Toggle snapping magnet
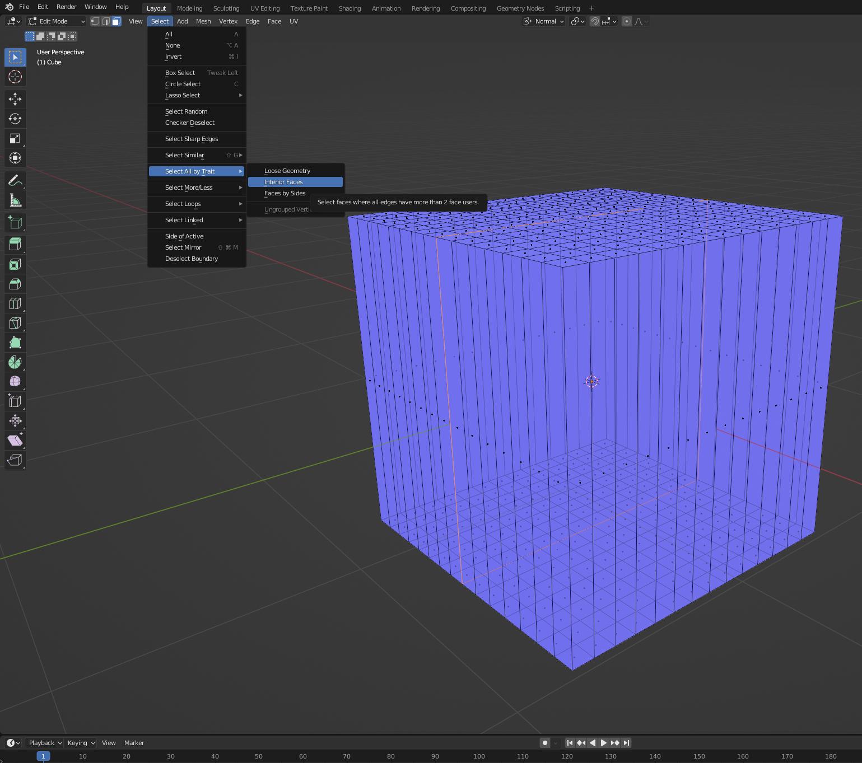 tap(595, 21)
